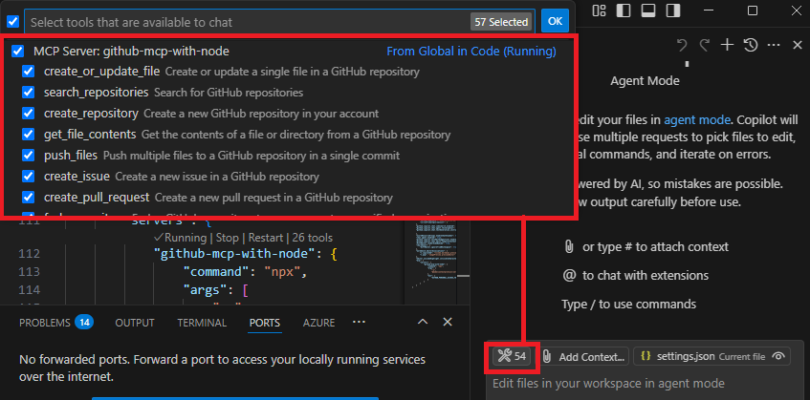Viewport: 810px width, 400px height.
Task: Click the 57 Selected badge
Action: pos(502,22)
